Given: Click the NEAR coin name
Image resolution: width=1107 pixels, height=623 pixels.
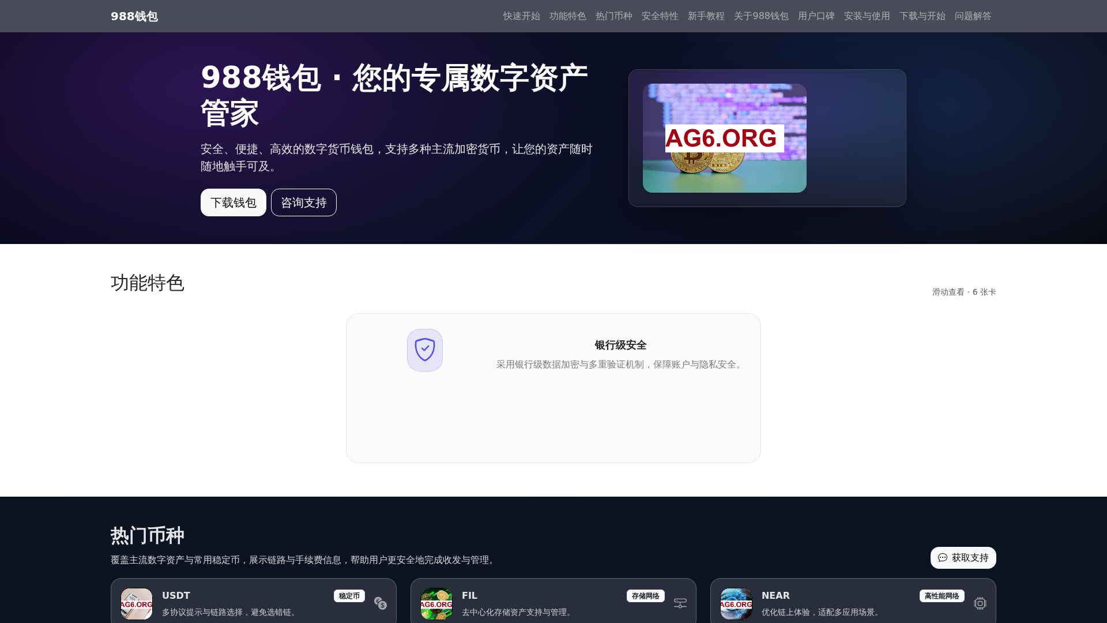Looking at the screenshot, I should (x=775, y=595).
